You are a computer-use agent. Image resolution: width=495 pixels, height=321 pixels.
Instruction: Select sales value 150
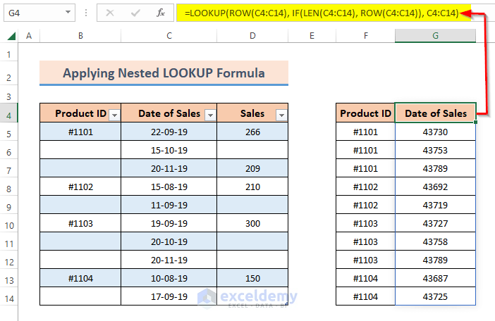tap(252, 278)
